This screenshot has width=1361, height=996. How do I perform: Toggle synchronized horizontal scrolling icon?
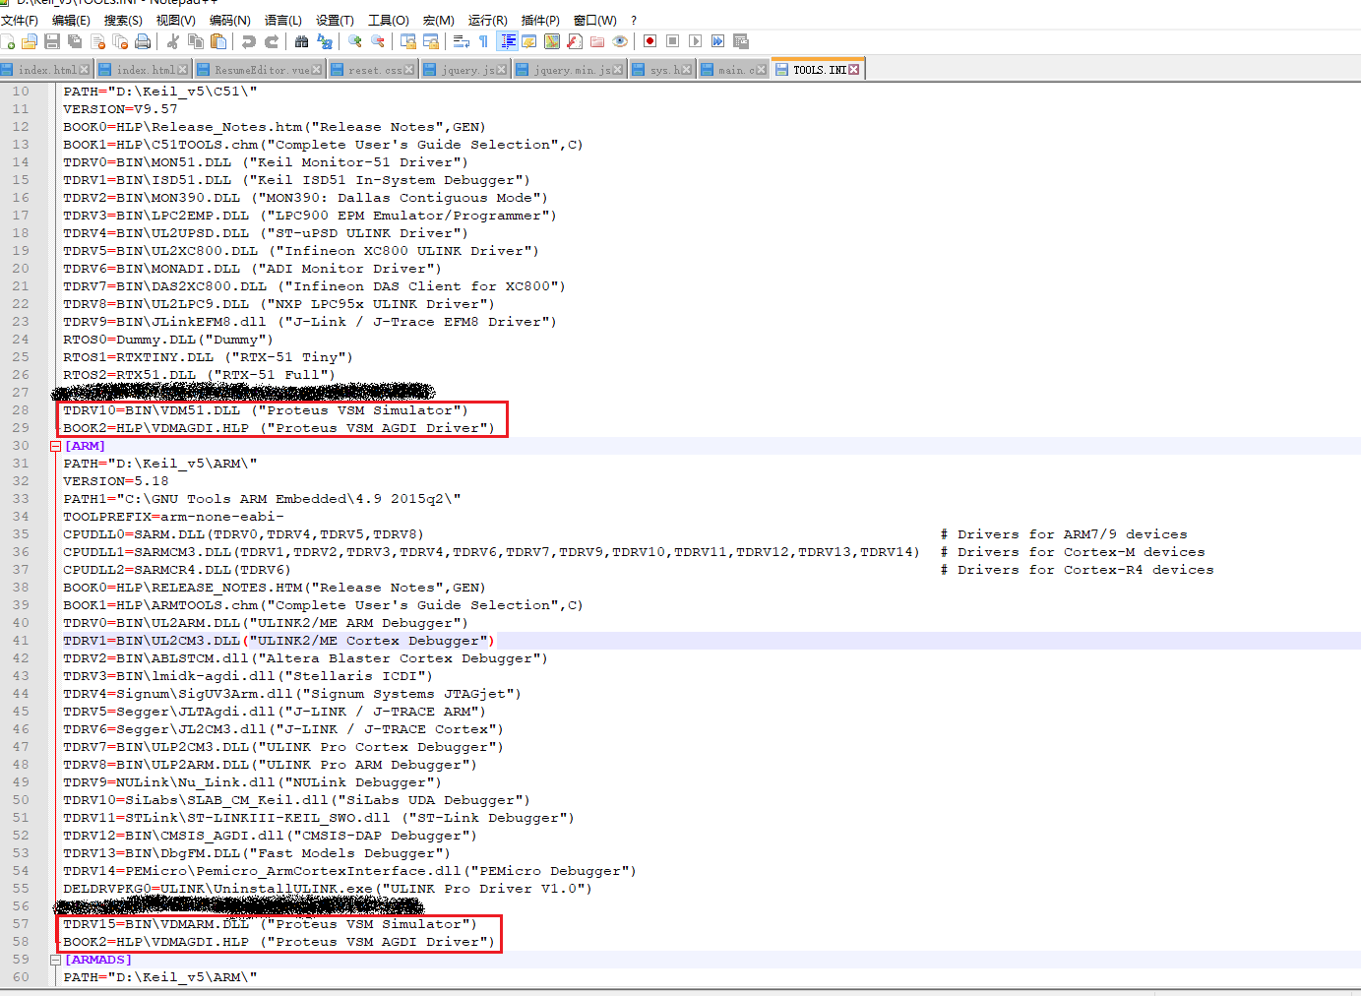point(431,41)
